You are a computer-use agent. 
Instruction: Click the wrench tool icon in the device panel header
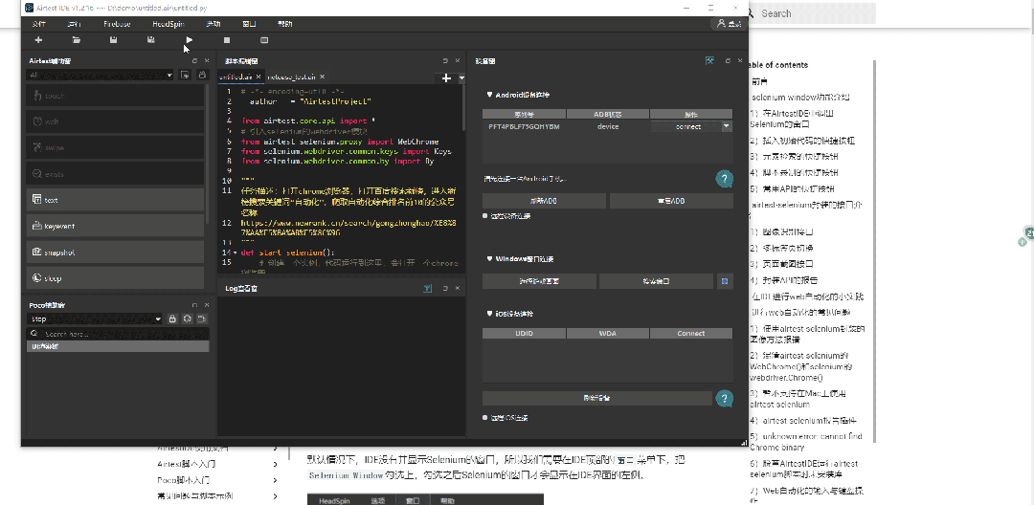point(709,60)
